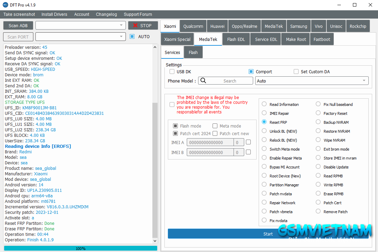This screenshot has height=252, width=378.
Task: Expand the Auto phone model dropdown
Action: [312, 81]
